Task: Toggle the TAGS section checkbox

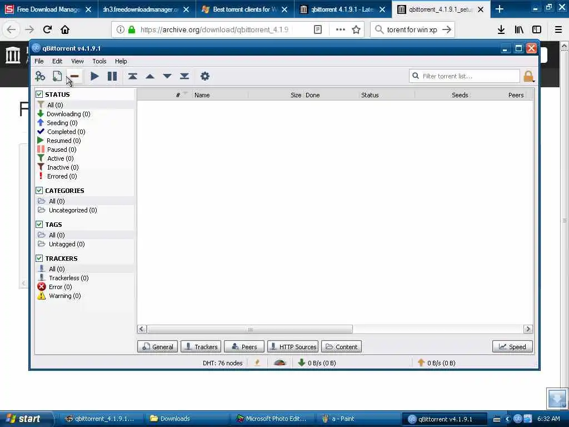Action: click(39, 225)
